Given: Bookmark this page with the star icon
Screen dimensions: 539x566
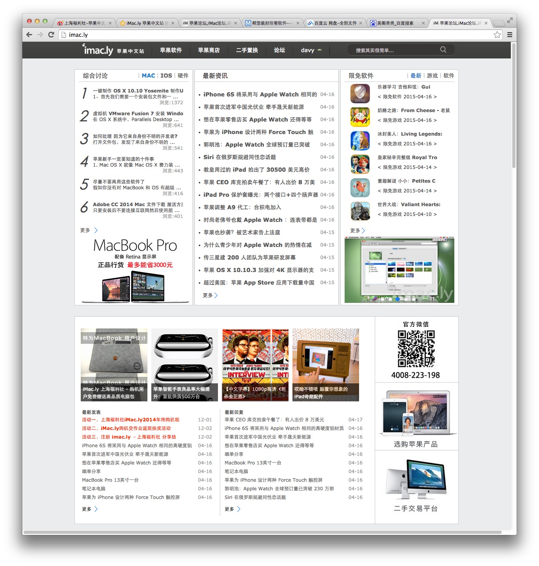Looking at the screenshot, I should coord(497,34).
